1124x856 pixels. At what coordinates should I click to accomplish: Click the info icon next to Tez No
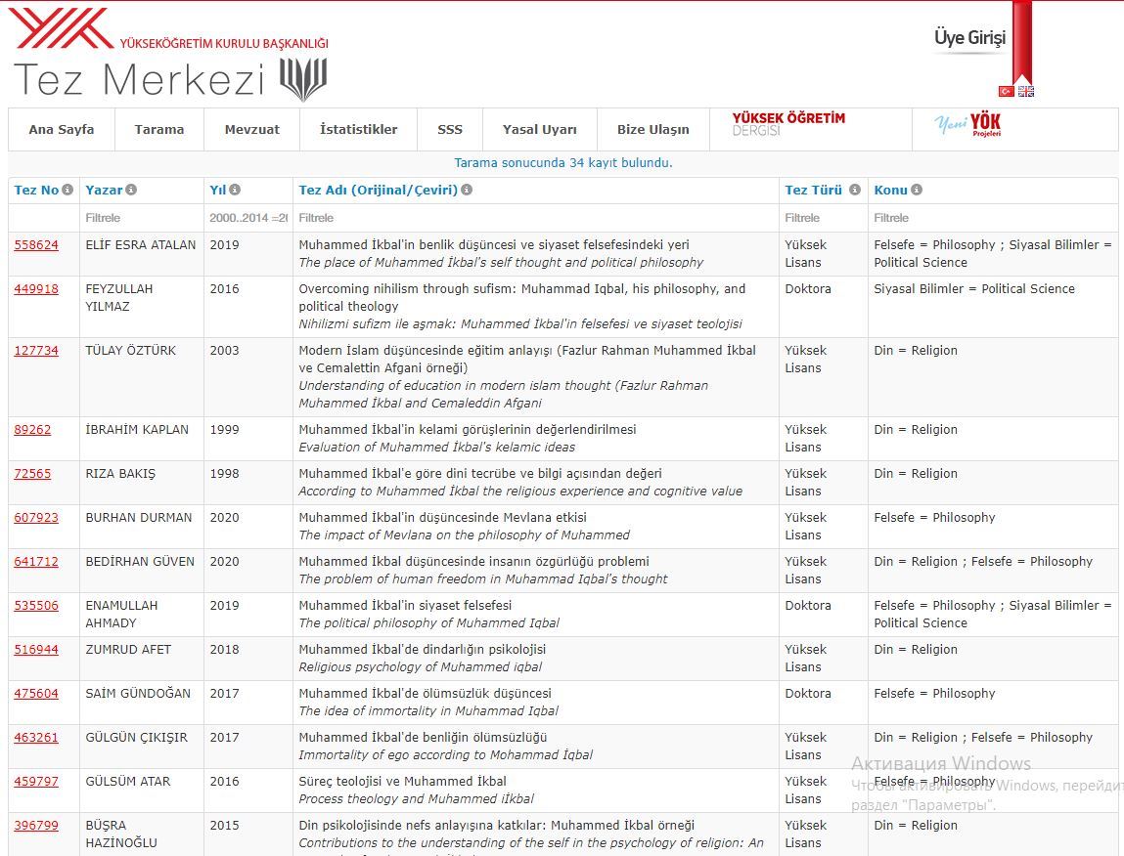click(x=67, y=190)
